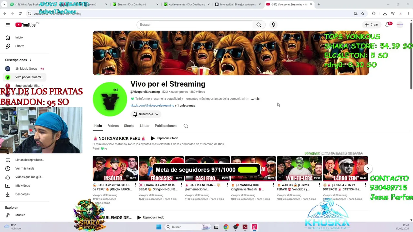Open the browser extensions puzzle icon
Screen dimensions: 413x232
374,14
